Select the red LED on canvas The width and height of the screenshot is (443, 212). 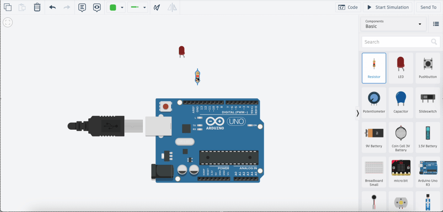tap(182, 51)
